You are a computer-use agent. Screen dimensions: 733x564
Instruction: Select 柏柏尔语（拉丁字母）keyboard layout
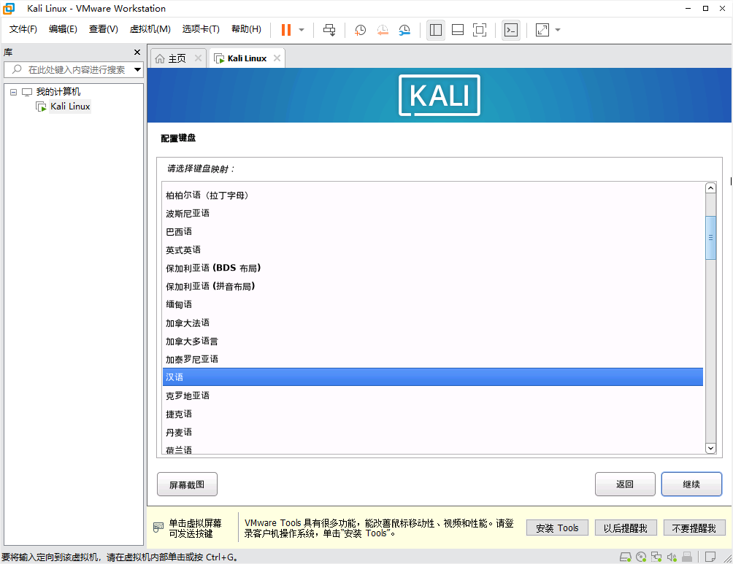click(x=433, y=195)
